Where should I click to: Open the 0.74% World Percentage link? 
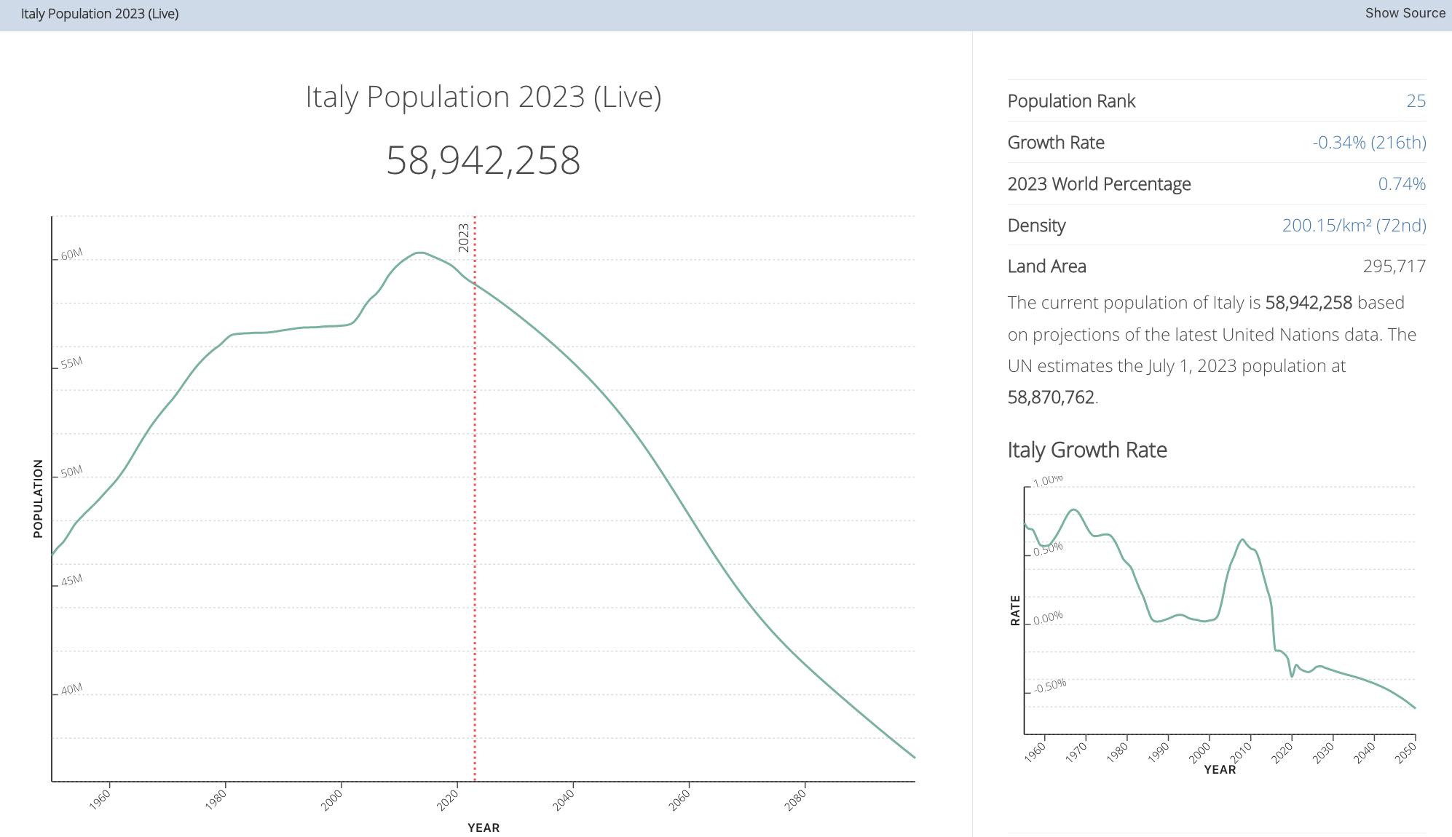click(1401, 184)
